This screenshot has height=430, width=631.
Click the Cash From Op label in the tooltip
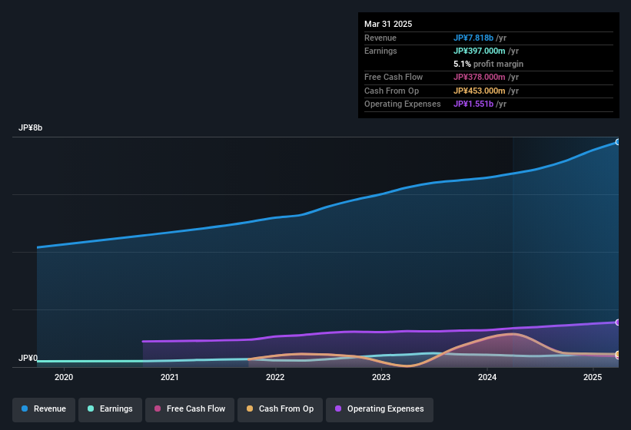point(391,91)
